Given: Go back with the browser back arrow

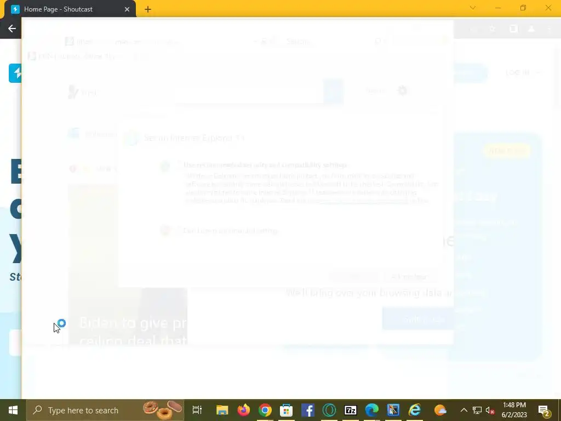Looking at the screenshot, I should [x=12, y=29].
